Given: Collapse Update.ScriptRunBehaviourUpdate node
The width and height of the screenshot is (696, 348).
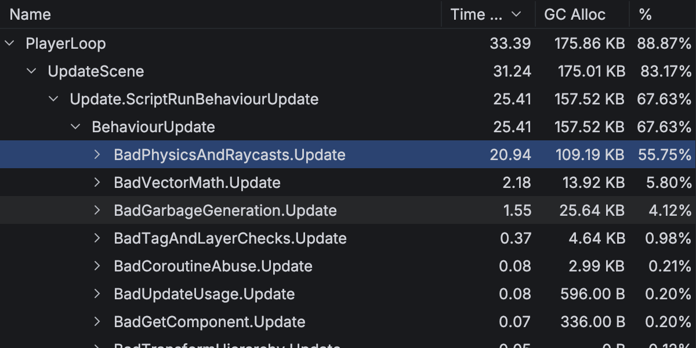Looking at the screenshot, I should click(x=53, y=99).
